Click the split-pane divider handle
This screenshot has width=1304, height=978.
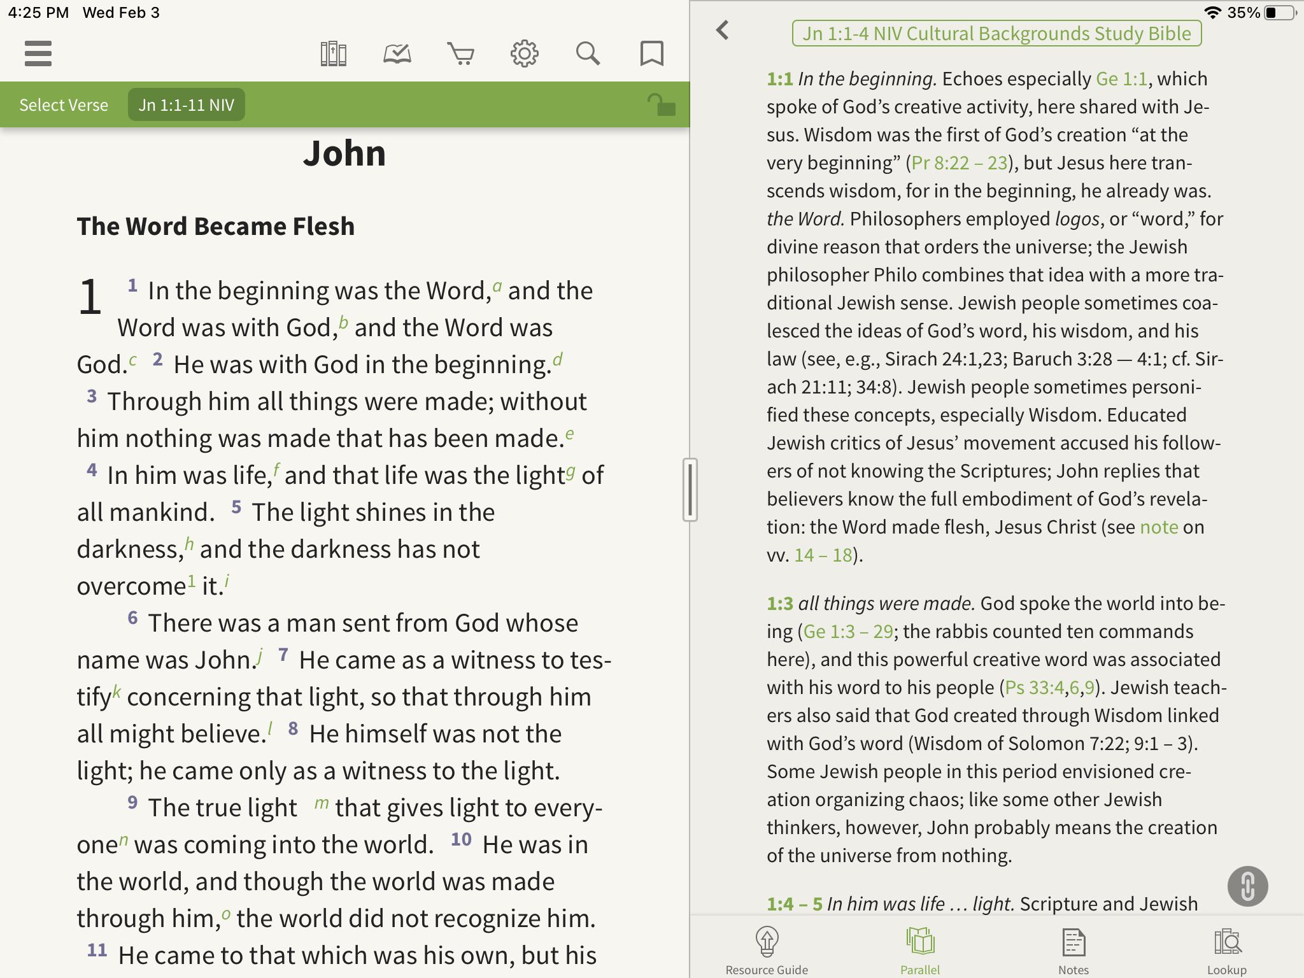tap(690, 489)
